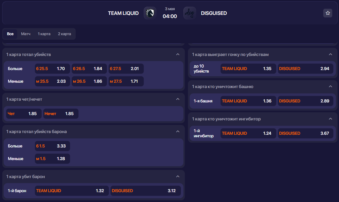Click 1 карта выиграет гонку по убийствам heading
339x202 pixels.
pyautogui.click(x=230, y=54)
